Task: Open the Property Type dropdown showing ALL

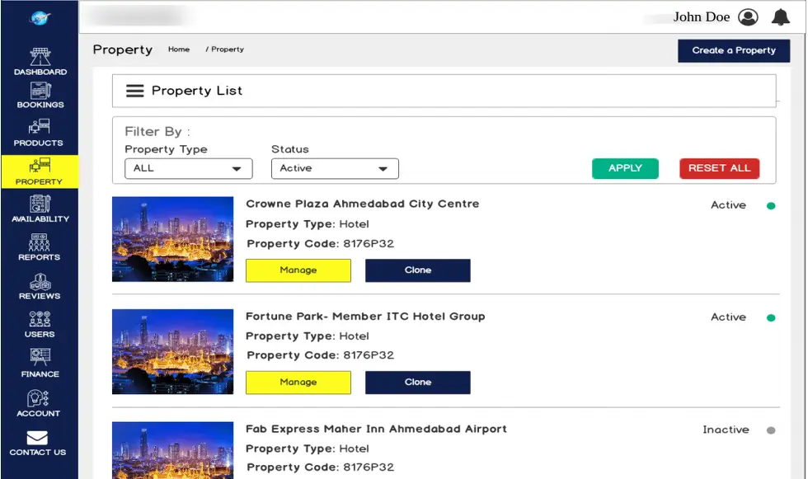Action: (x=189, y=168)
